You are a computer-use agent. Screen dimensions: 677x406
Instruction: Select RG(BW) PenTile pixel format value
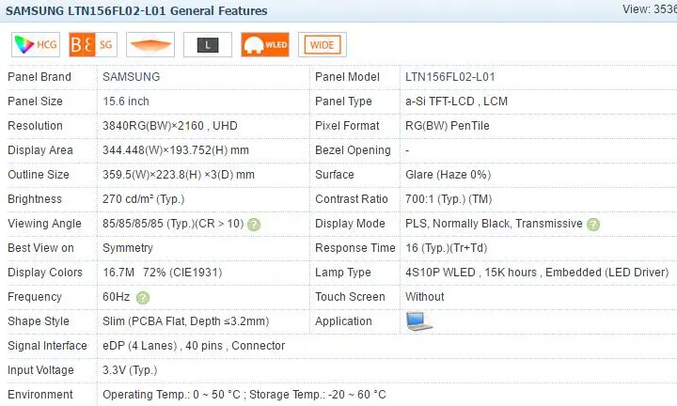pyautogui.click(x=448, y=126)
